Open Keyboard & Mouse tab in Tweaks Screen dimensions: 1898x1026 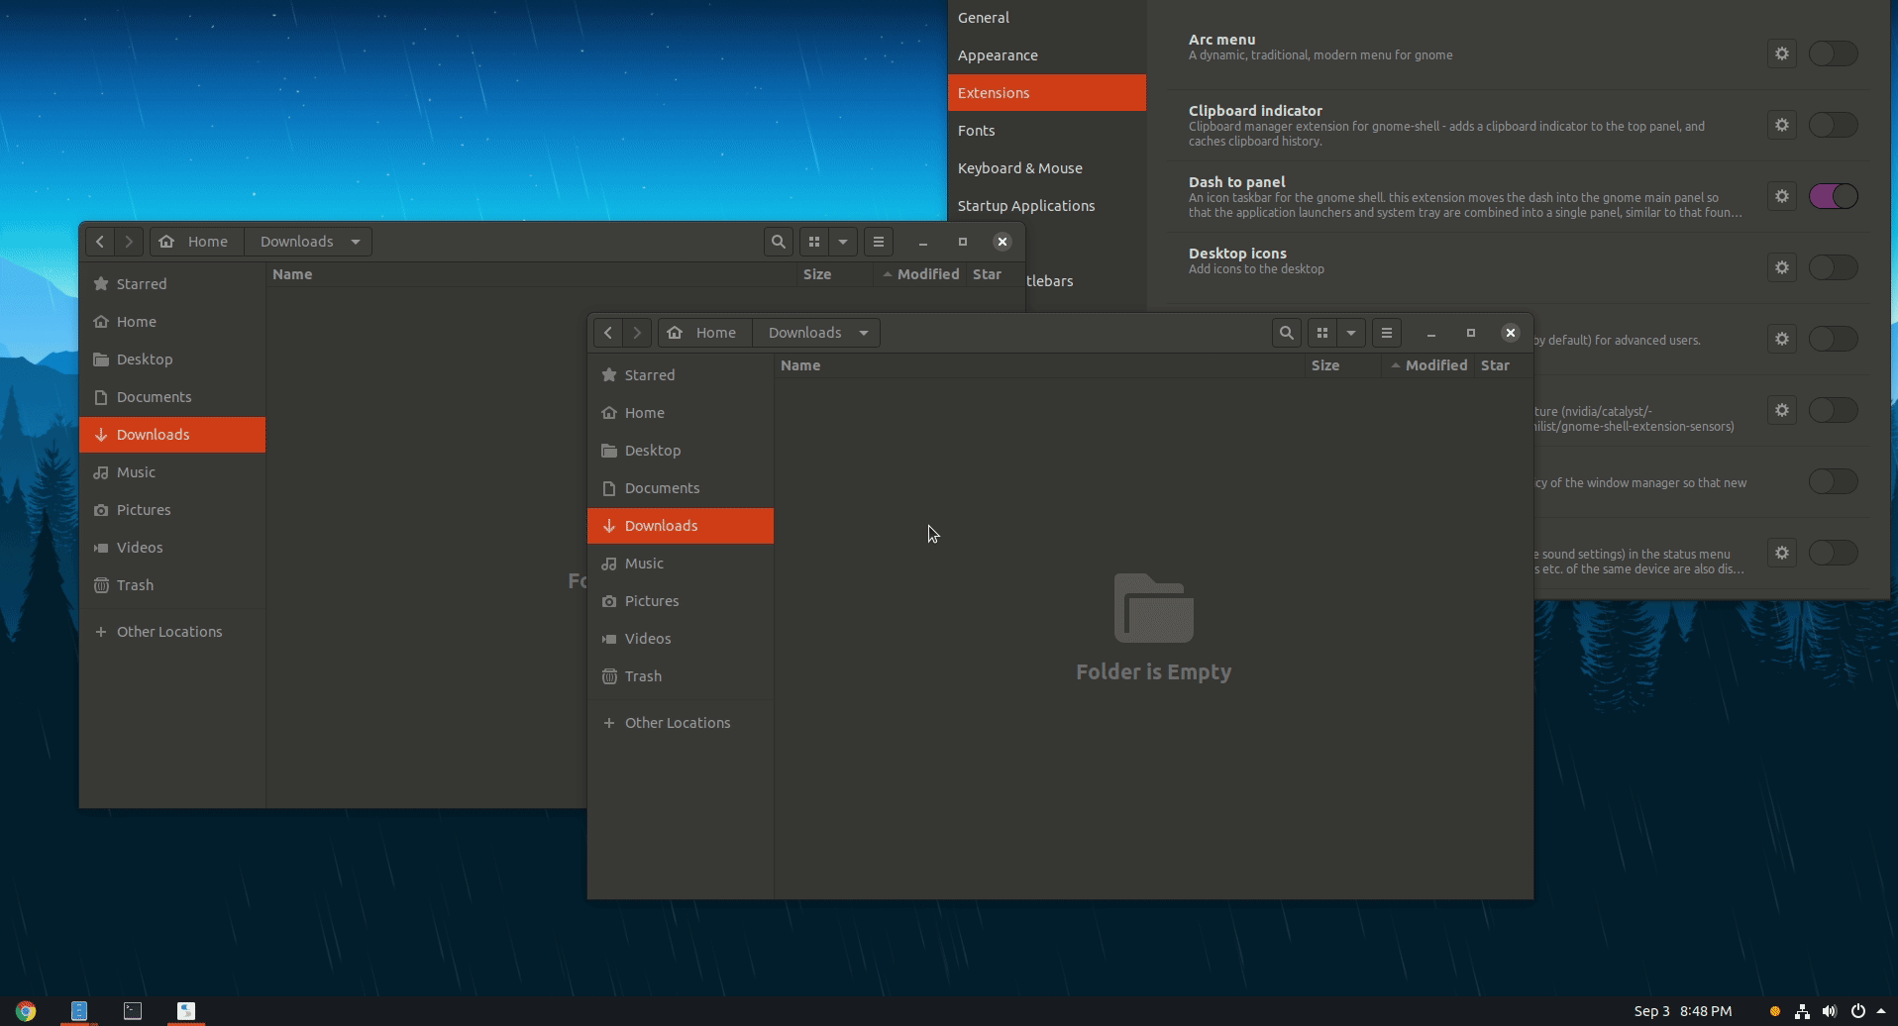[1046, 168]
